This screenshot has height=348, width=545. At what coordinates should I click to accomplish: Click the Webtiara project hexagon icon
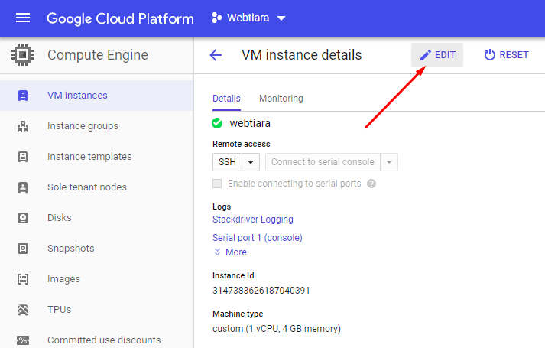click(217, 18)
